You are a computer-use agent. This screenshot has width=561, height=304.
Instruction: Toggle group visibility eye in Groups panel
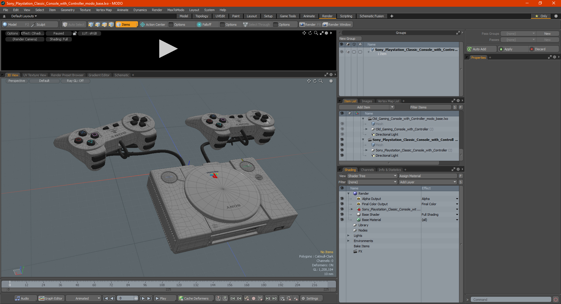tap(342, 52)
